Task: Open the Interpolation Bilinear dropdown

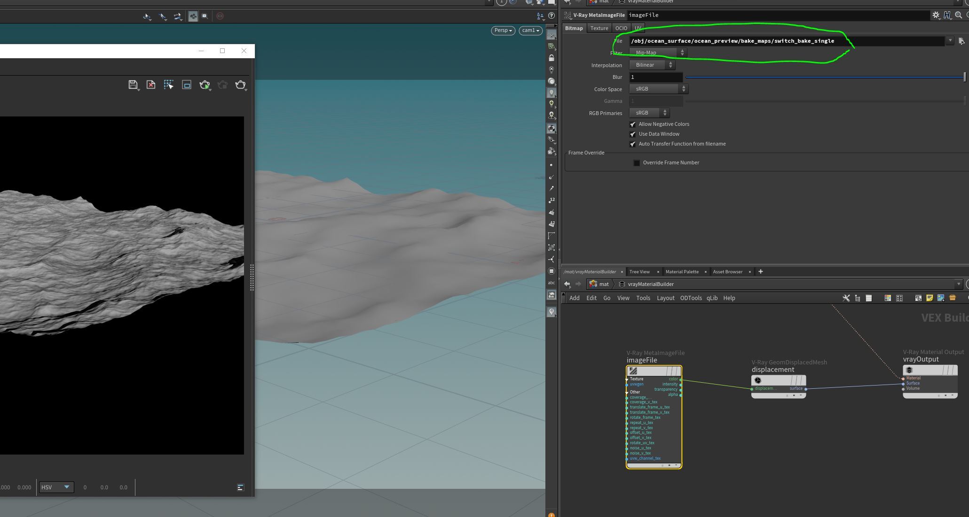Action: tap(652, 65)
